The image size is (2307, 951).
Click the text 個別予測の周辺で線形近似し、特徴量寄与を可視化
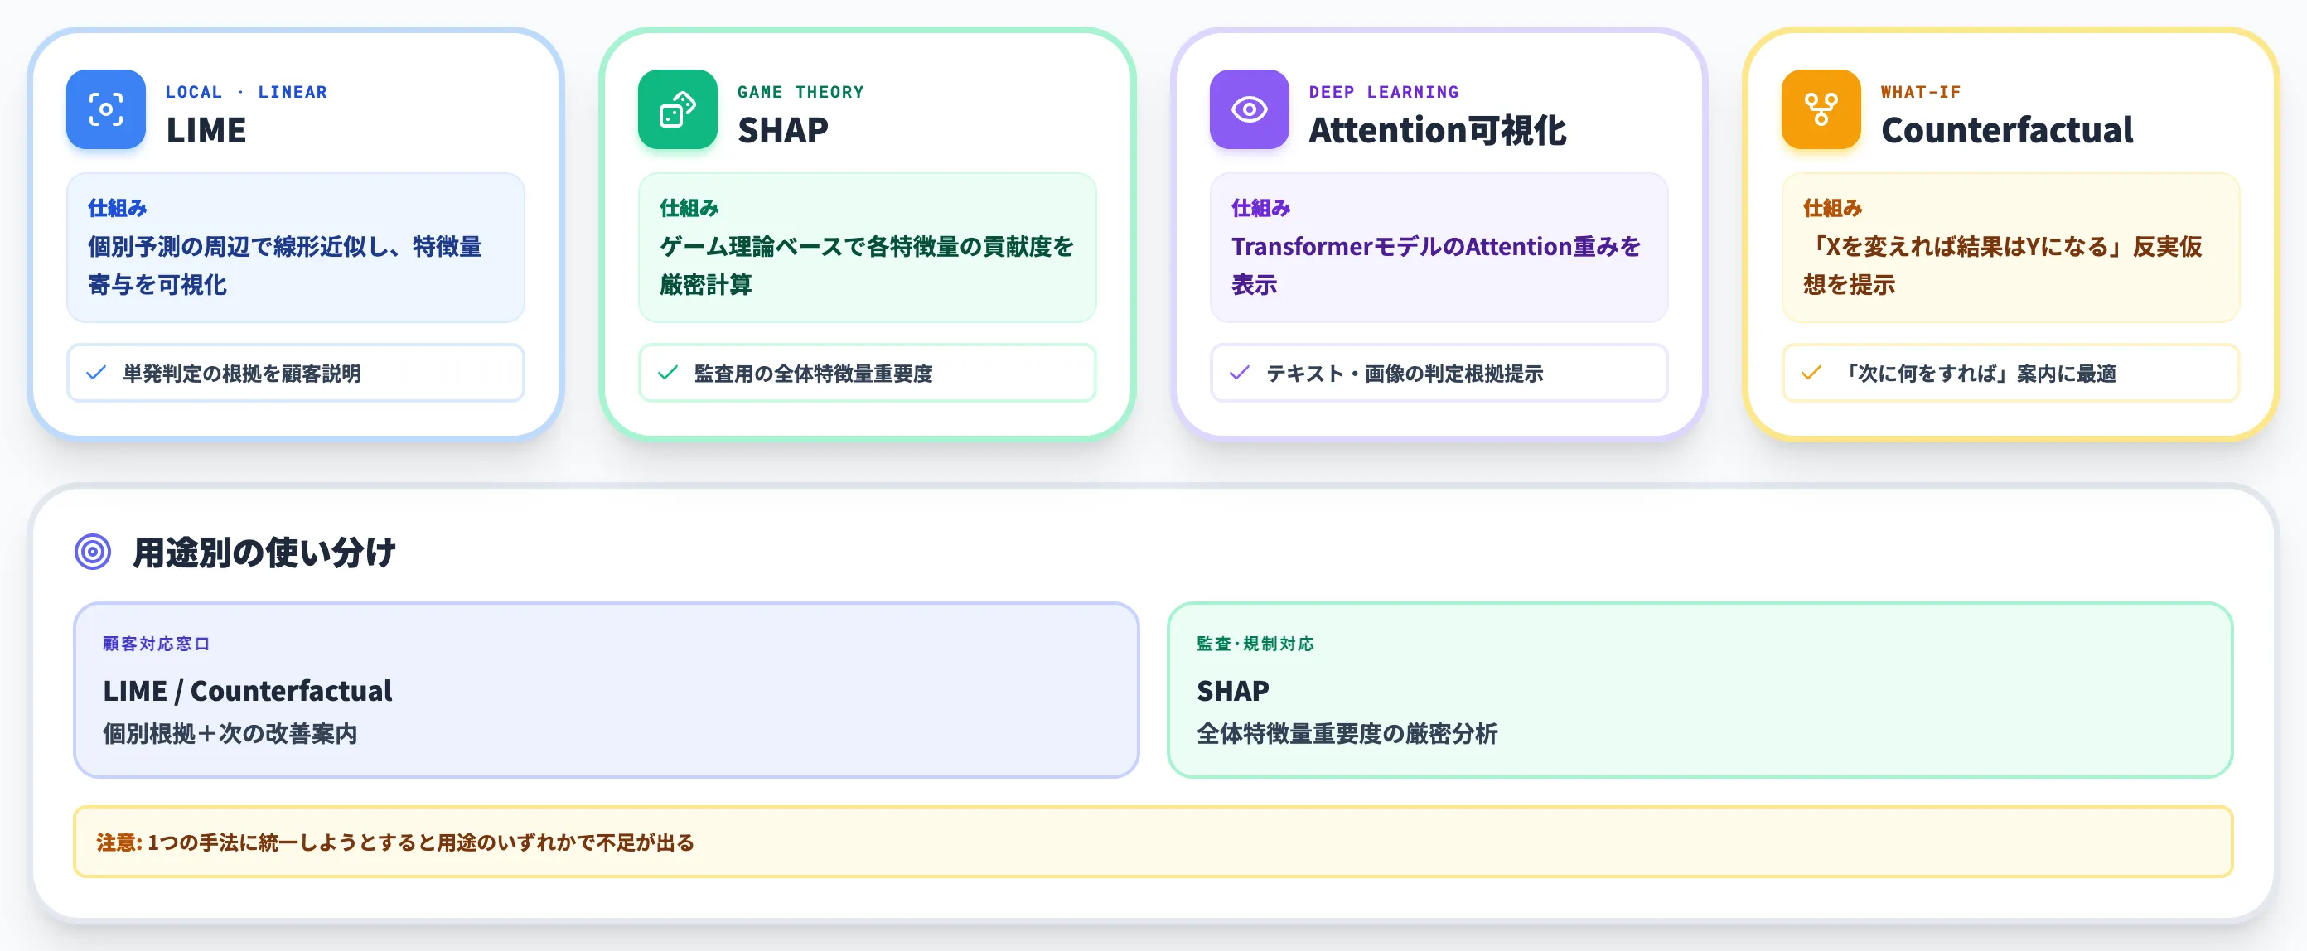pos(285,265)
